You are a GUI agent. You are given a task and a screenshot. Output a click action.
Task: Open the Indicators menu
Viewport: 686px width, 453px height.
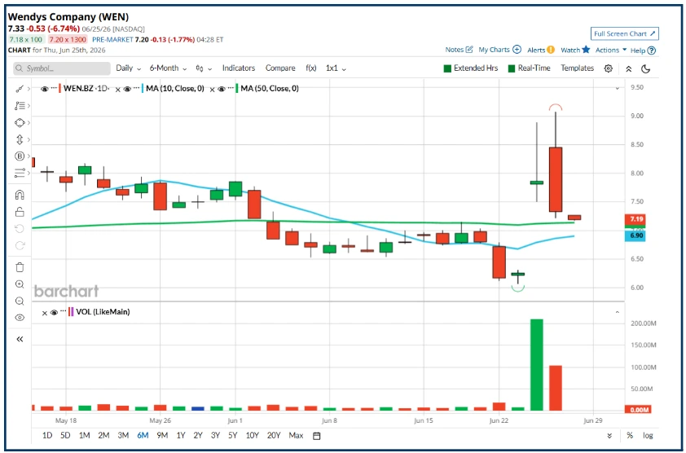[x=239, y=68]
